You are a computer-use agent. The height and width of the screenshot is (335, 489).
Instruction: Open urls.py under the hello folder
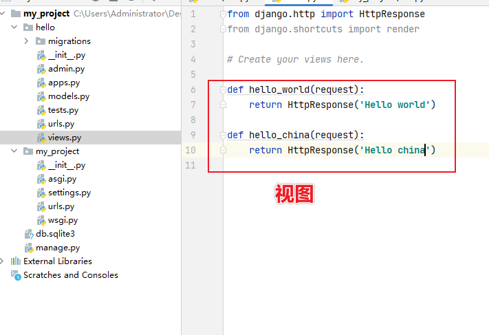(x=61, y=124)
